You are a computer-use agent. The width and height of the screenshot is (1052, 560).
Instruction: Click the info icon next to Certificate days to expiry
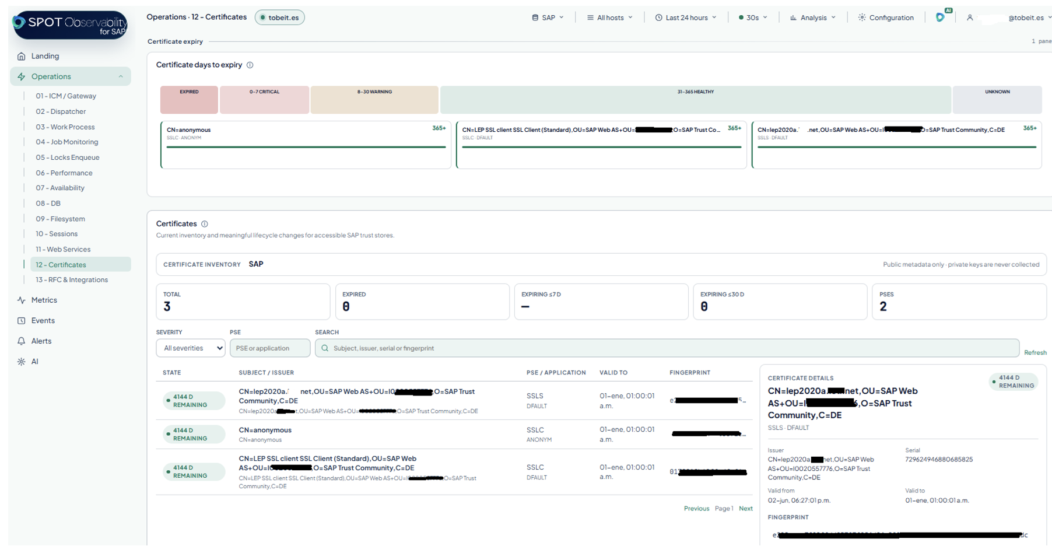[250, 65]
